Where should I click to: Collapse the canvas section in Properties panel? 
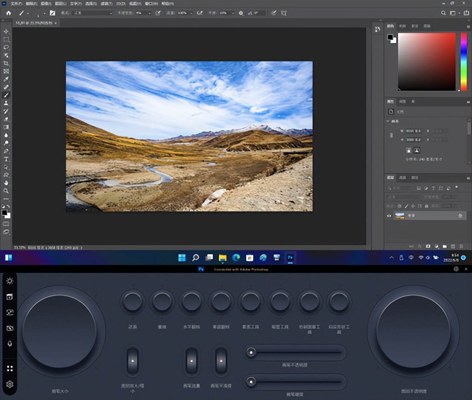click(x=388, y=121)
